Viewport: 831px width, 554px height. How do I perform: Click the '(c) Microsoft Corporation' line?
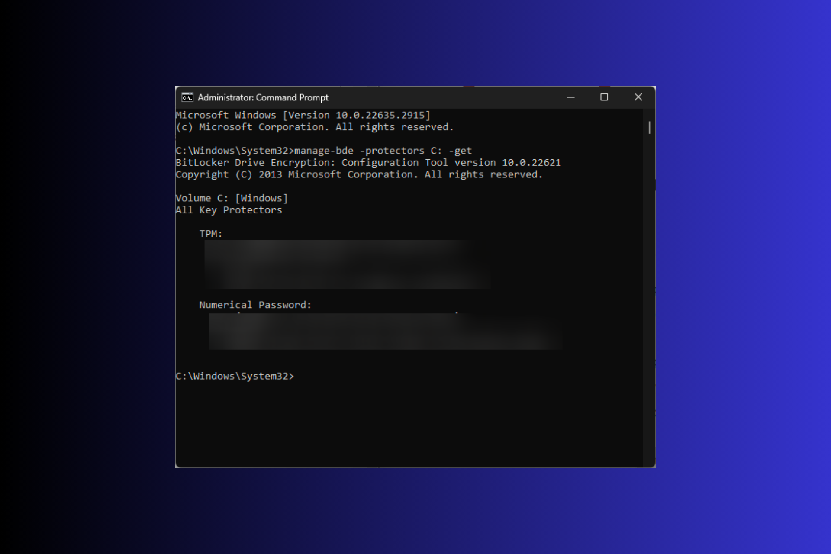pyautogui.click(x=315, y=127)
